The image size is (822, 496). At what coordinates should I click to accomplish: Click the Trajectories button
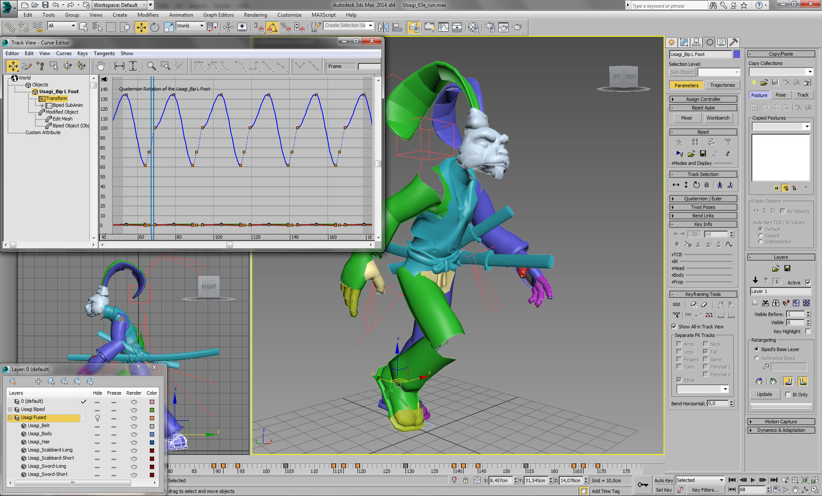(x=722, y=85)
